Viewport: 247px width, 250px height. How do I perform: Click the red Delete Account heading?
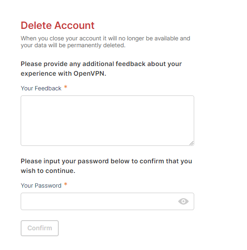click(57, 25)
